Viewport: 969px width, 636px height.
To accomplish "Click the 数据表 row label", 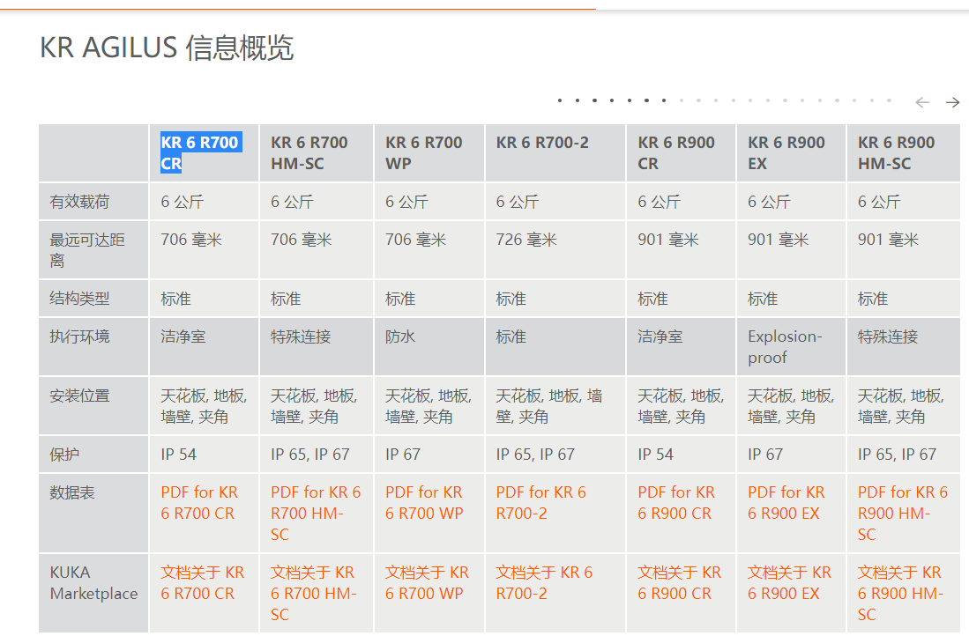I will coord(71,492).
